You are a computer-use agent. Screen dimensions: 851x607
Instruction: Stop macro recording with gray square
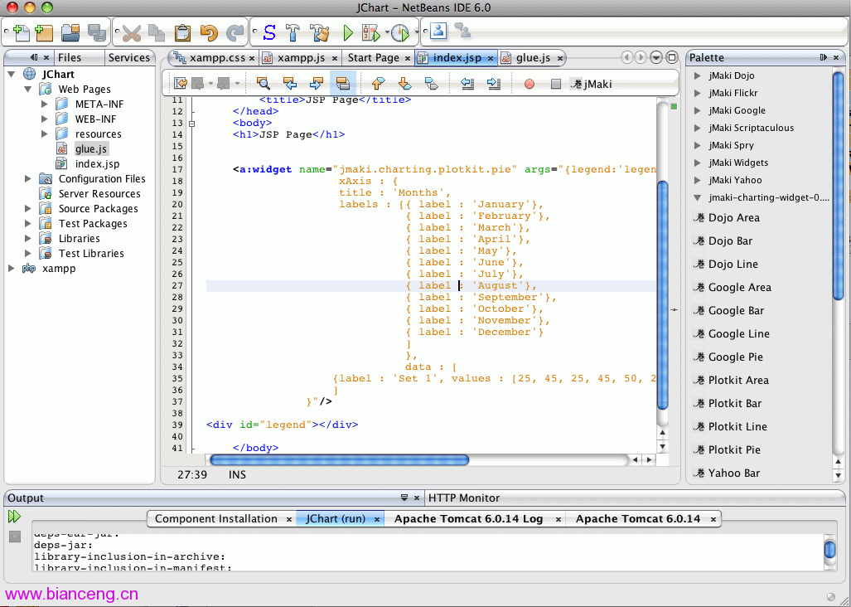click(x=556, y=84)
